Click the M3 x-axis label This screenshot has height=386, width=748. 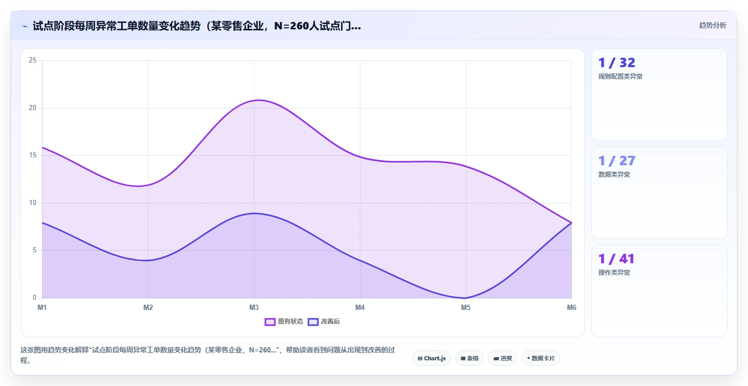[254, 308]
